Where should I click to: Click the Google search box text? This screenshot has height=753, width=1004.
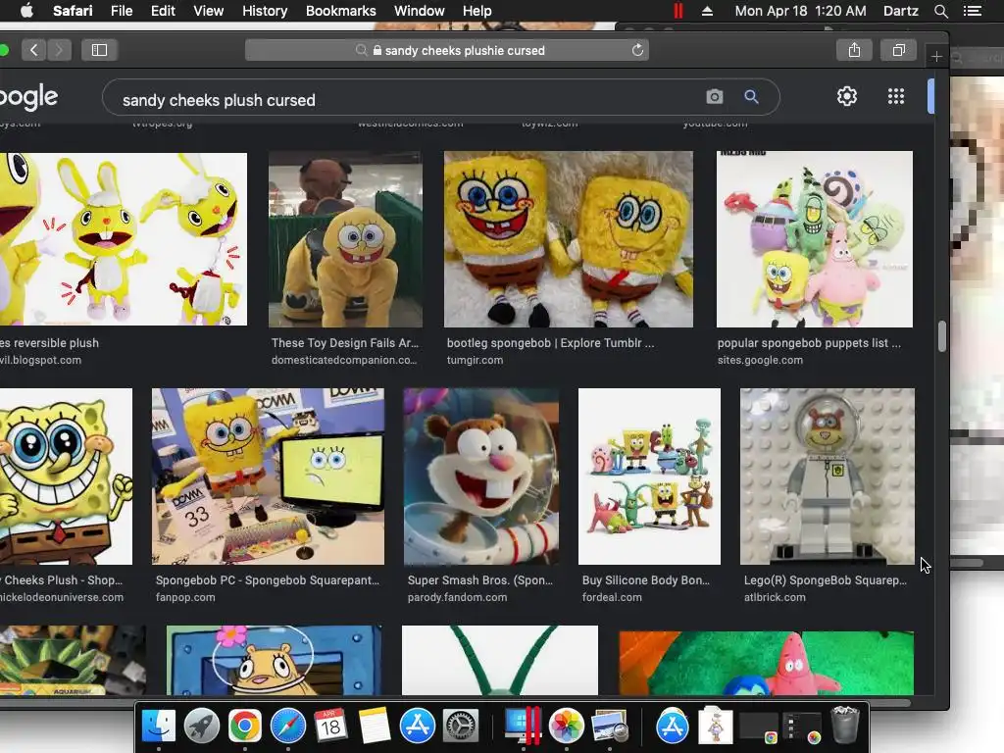click(219, 100)
